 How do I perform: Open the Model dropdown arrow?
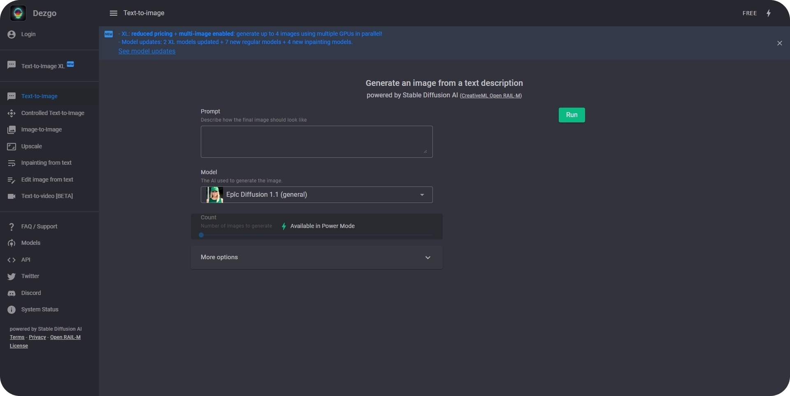click(x=422, y=195)
